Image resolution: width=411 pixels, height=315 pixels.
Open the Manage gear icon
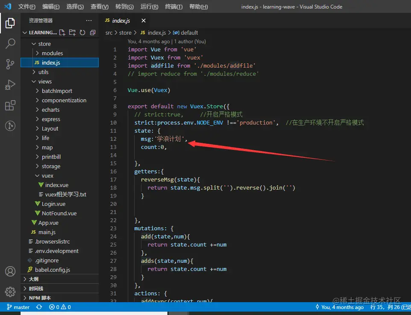pos(10,291)
